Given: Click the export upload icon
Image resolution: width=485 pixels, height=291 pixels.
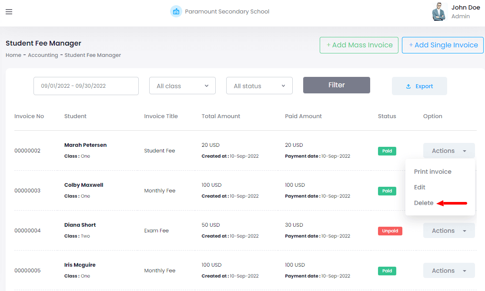Looking at the screenshot, I should click(408, 86).
